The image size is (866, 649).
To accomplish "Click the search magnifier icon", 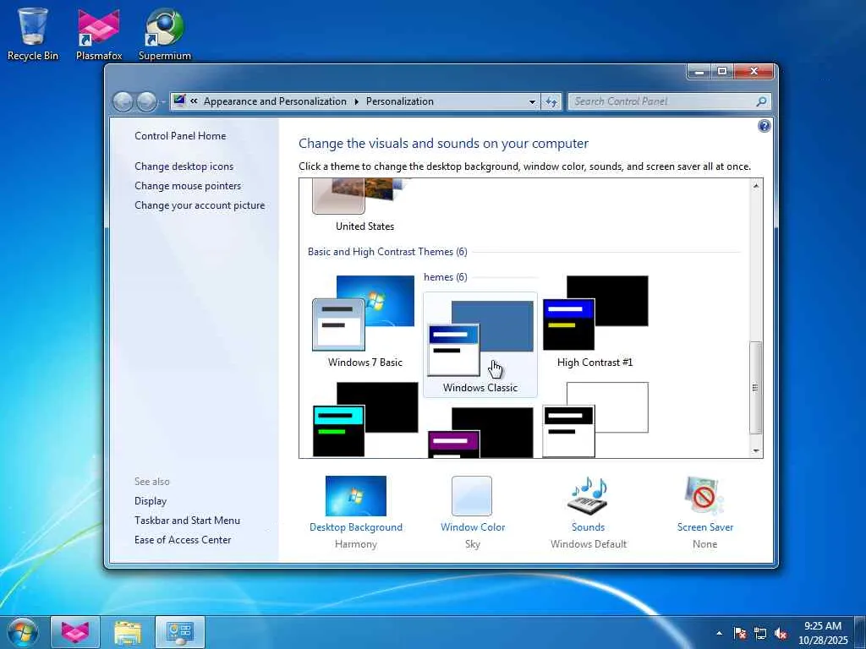I will coord(761,101).
